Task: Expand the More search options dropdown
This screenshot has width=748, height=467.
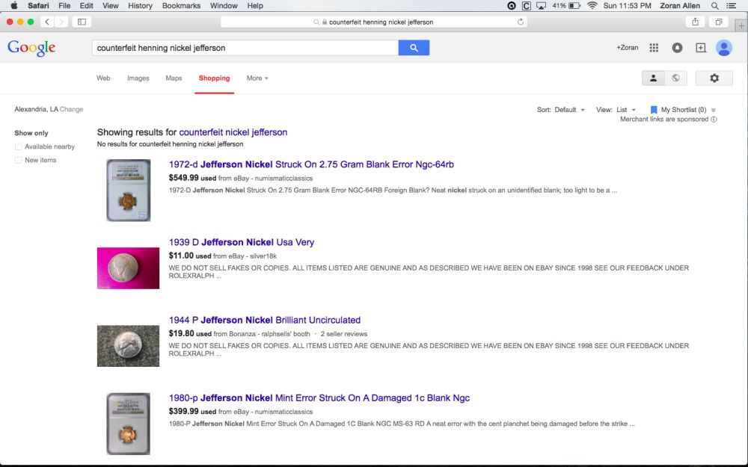Action: (257, 78)
